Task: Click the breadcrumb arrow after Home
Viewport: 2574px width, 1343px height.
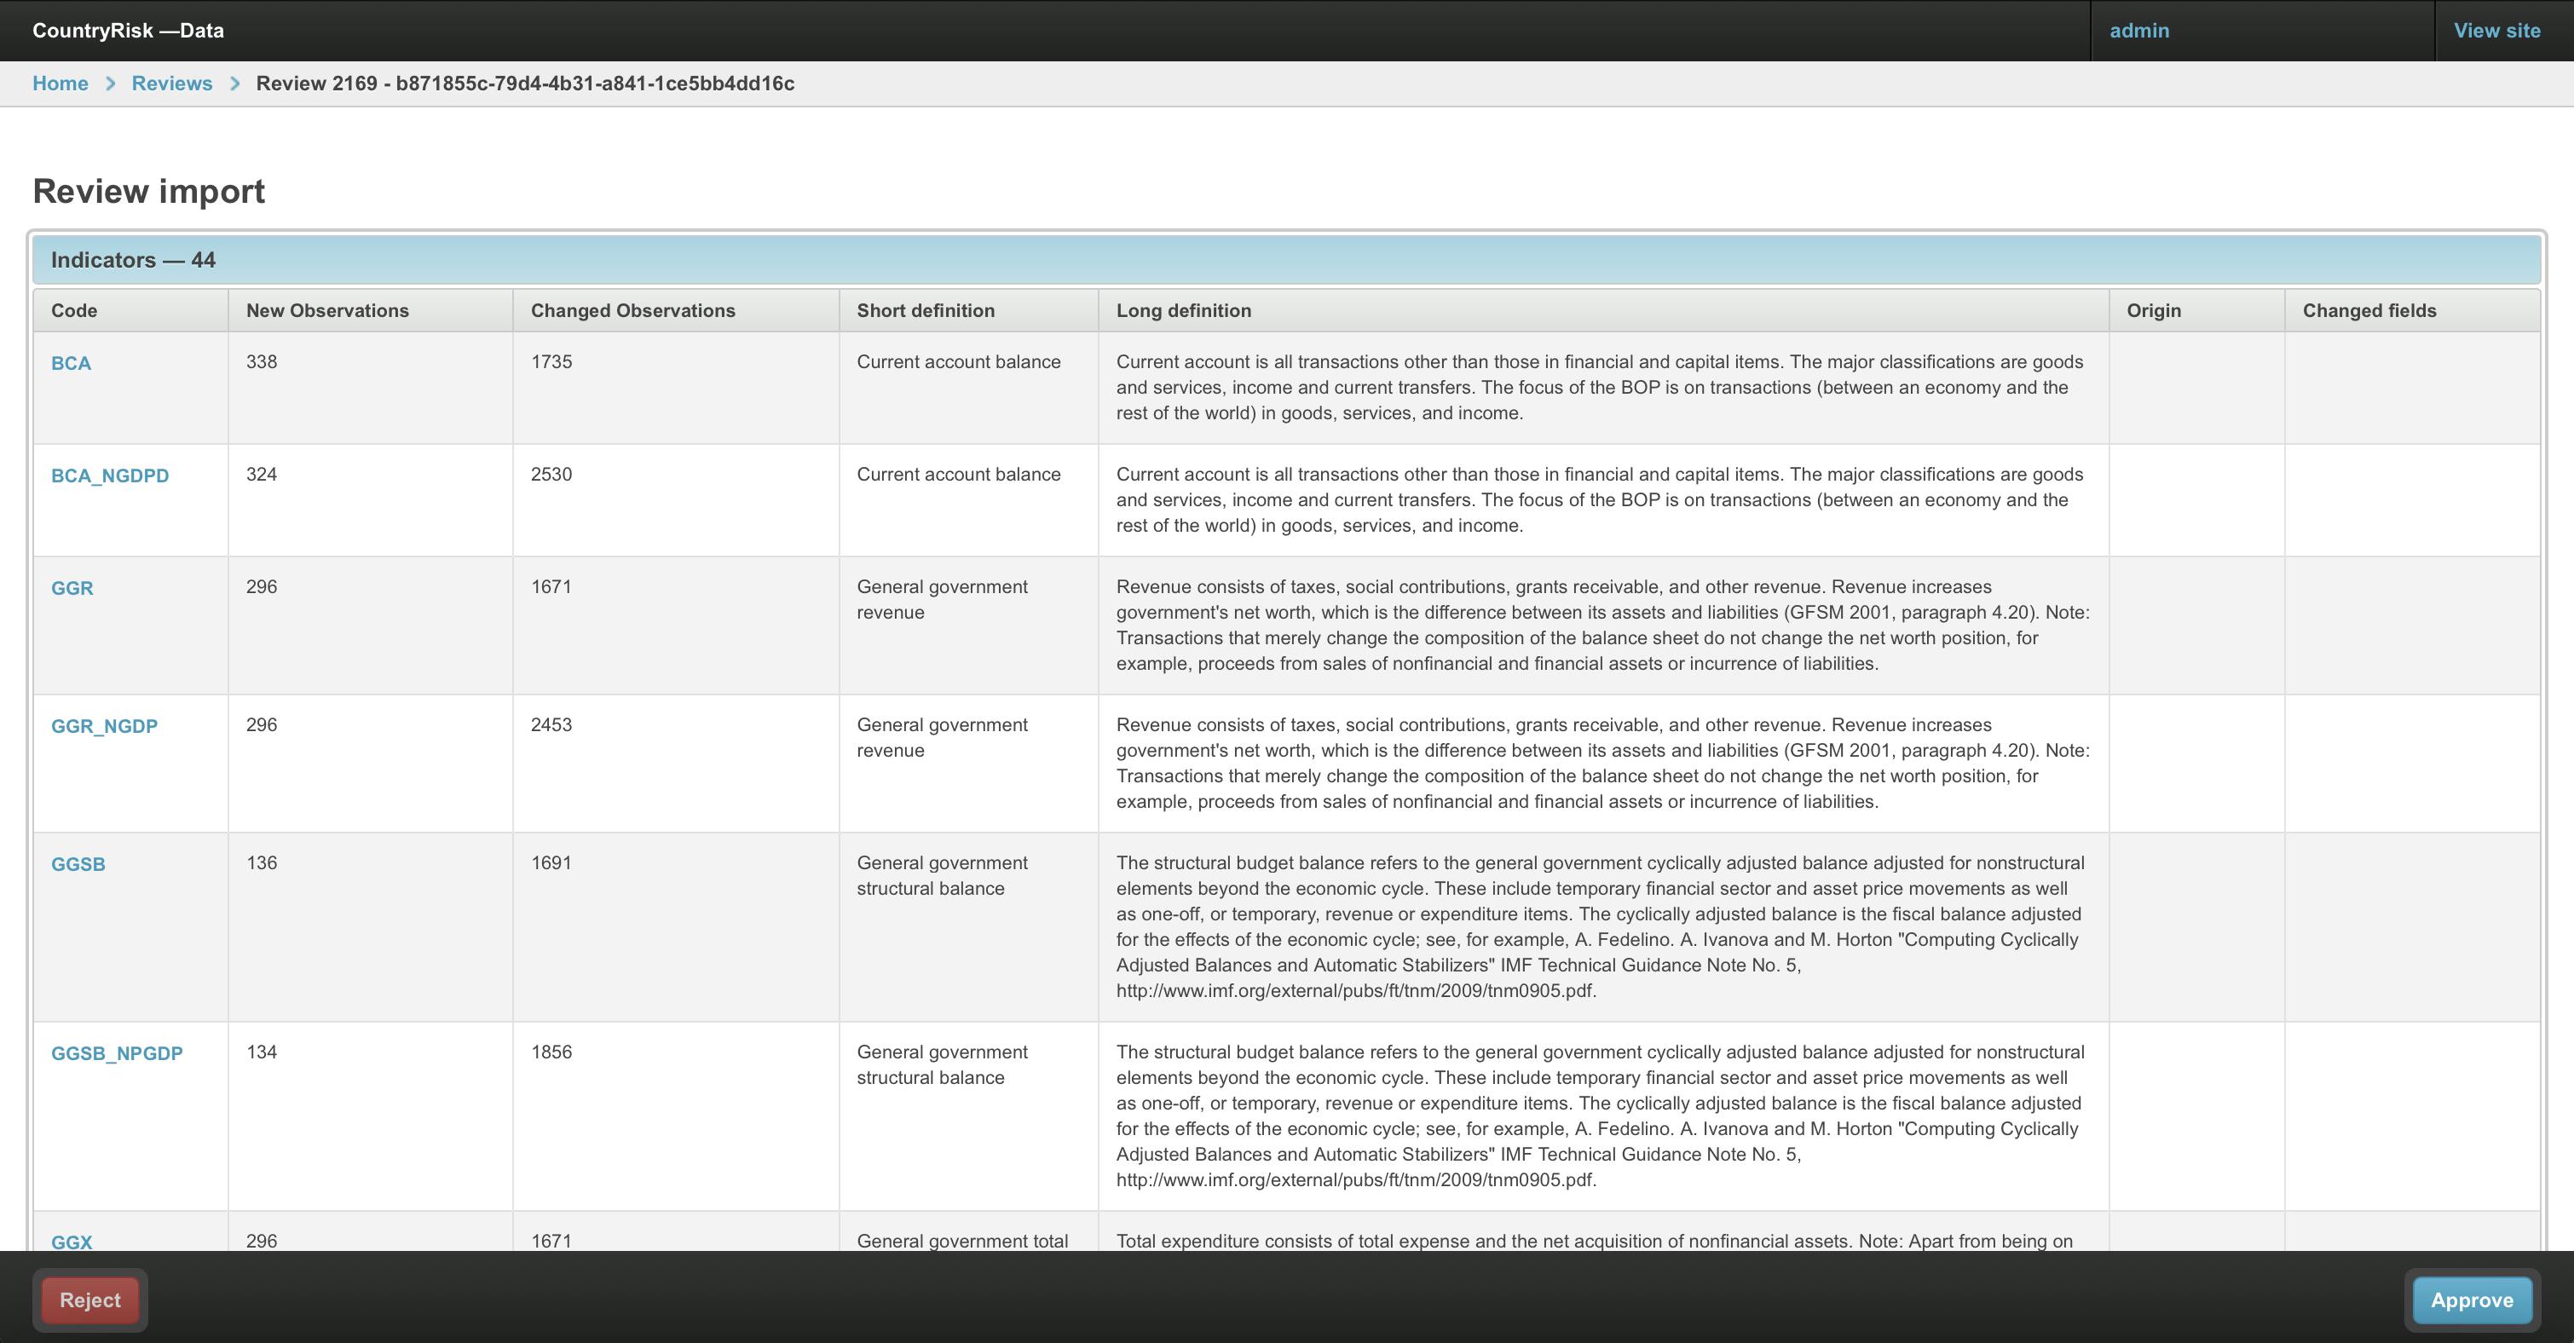Action: [111, 83]
